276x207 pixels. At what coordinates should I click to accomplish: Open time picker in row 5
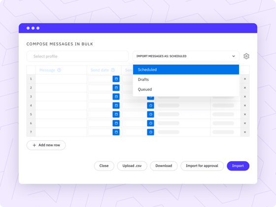tap(150, 114)
